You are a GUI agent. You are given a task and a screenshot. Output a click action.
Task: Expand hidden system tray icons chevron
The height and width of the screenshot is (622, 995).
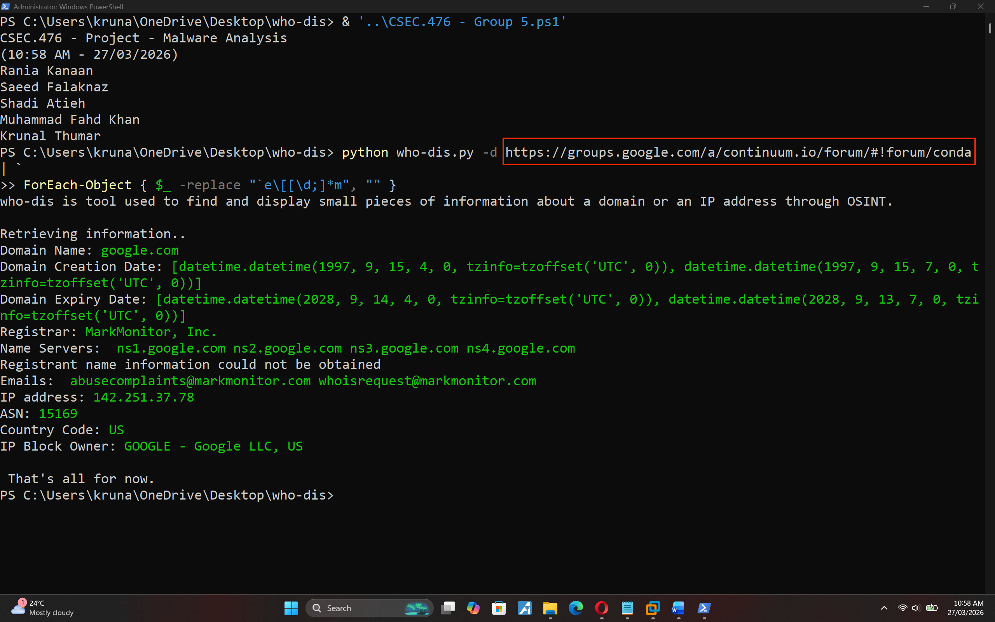[x=884, y=608]
